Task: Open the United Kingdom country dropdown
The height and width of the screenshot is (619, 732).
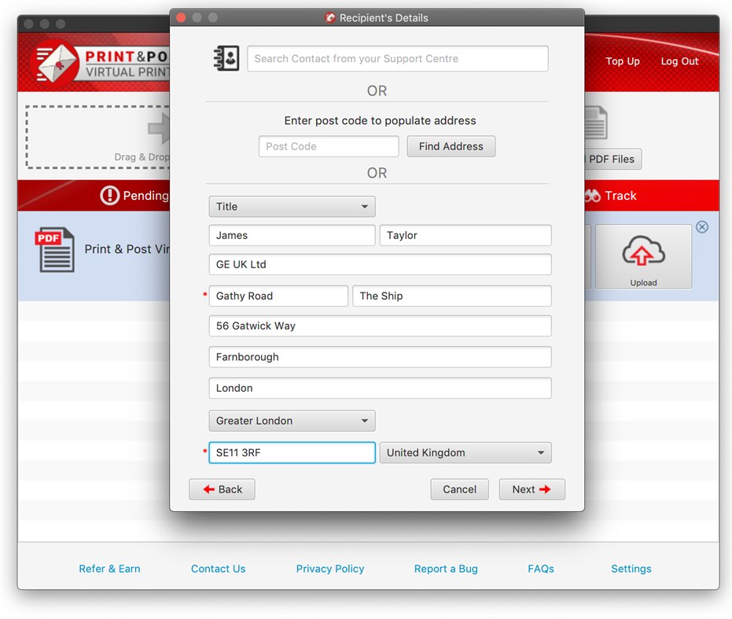Action: [x=465, y=452]
